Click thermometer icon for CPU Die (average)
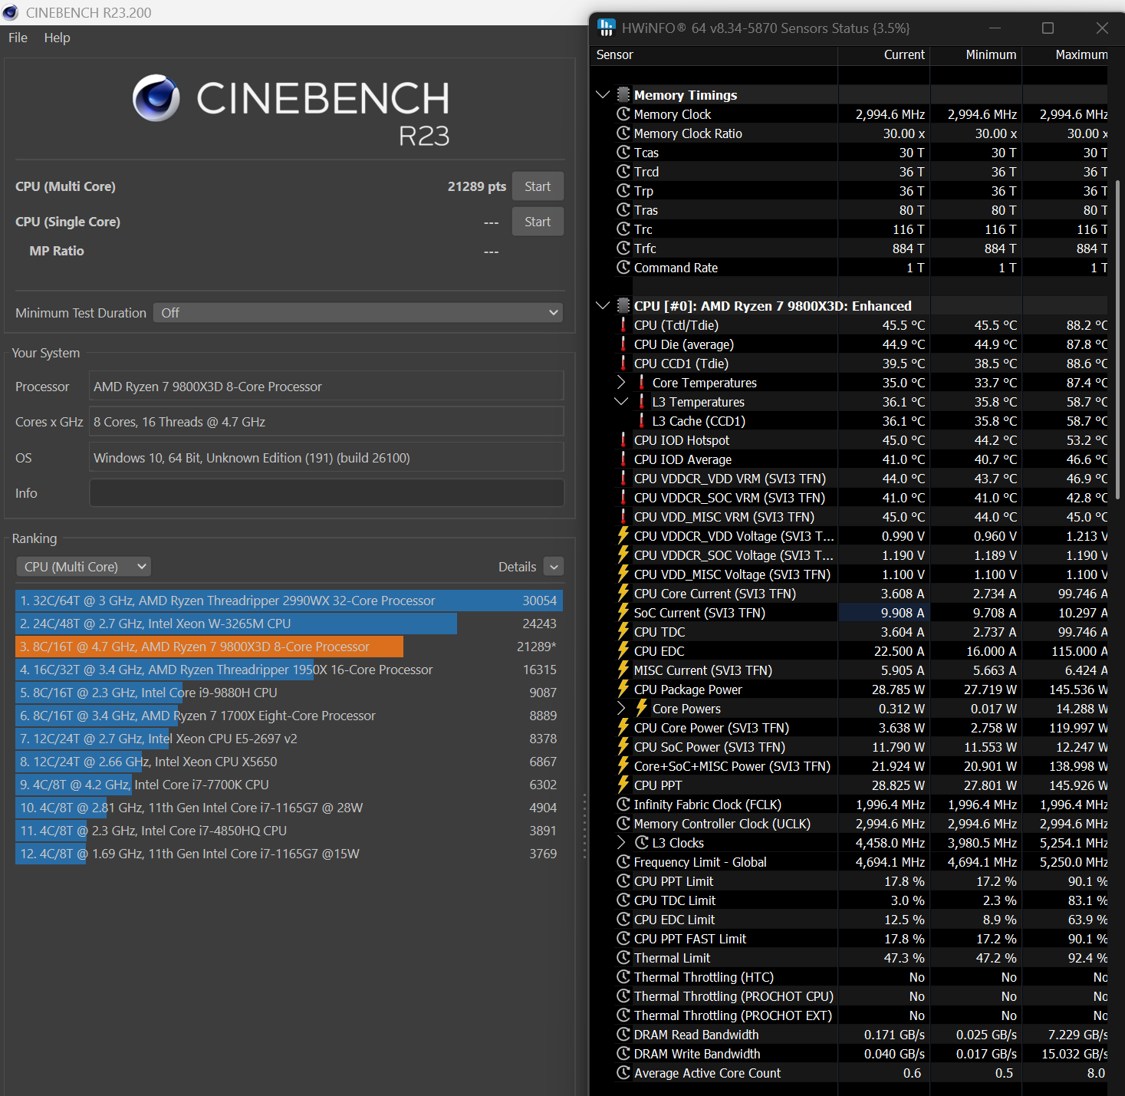Image resolution: width=1125 pixels, height=1096 pixels. coord(623,344)
